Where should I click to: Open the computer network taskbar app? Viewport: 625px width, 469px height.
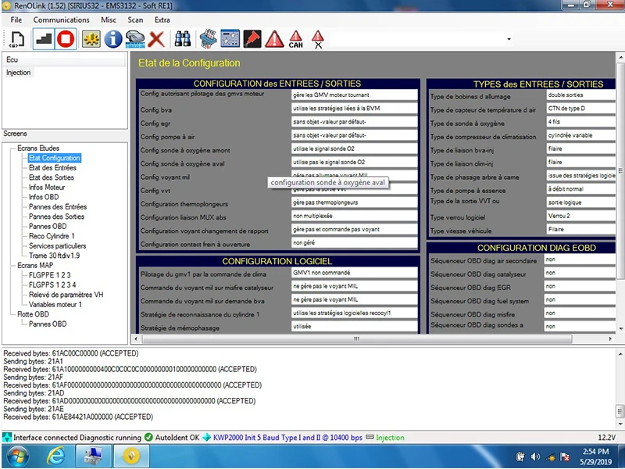93,456
